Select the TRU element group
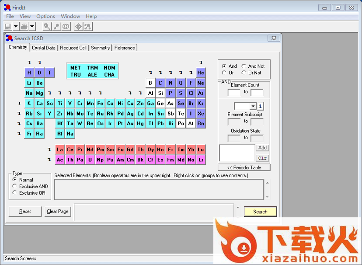362x265 pixels. (76, 75)
